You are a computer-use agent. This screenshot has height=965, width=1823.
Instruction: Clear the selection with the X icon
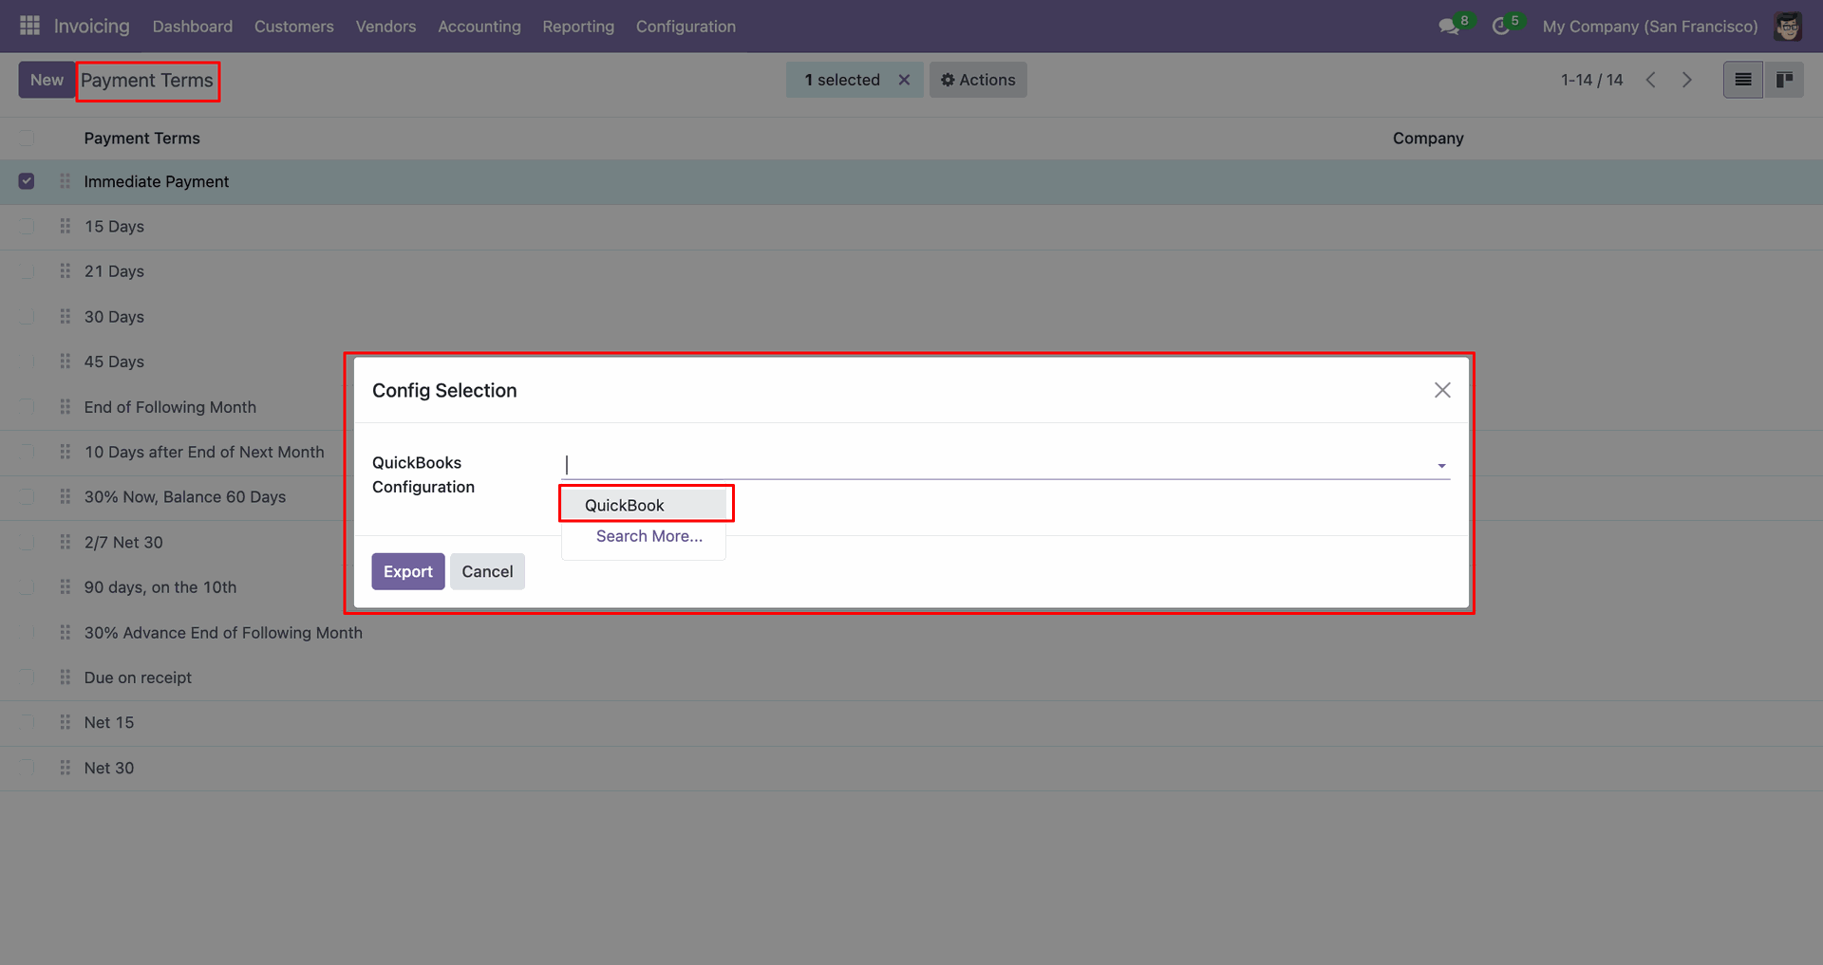[904, 80]
